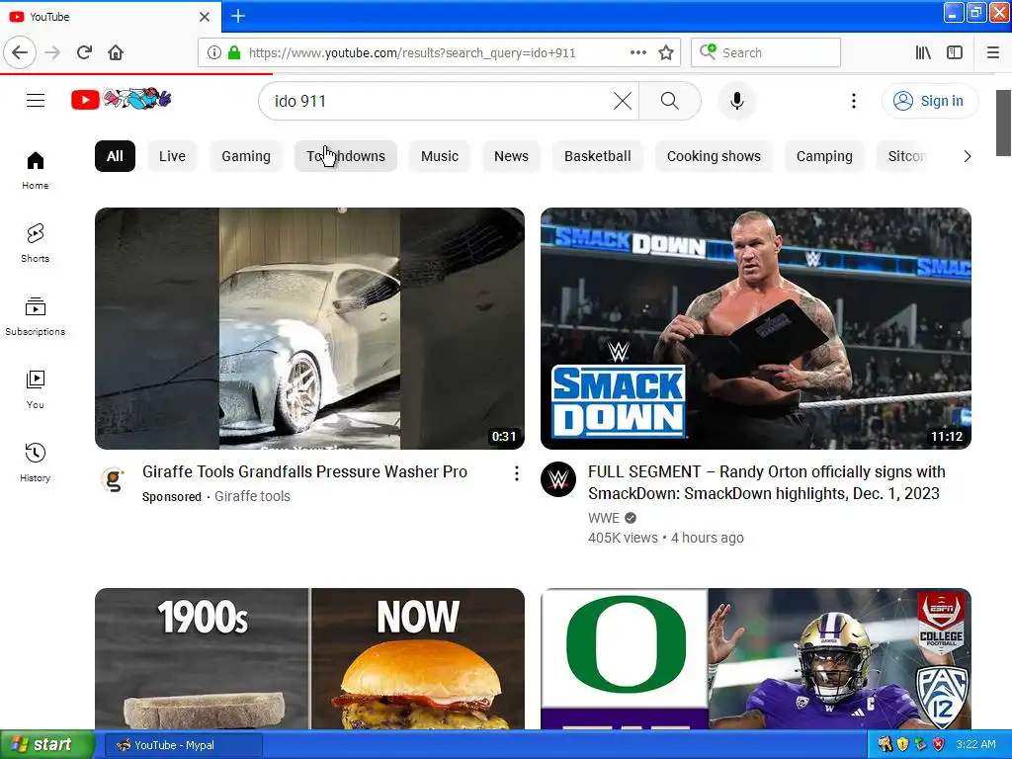The image size is (1012, 759).
Task: Submit search with magnifying glass button
Action: coord(670,101)
